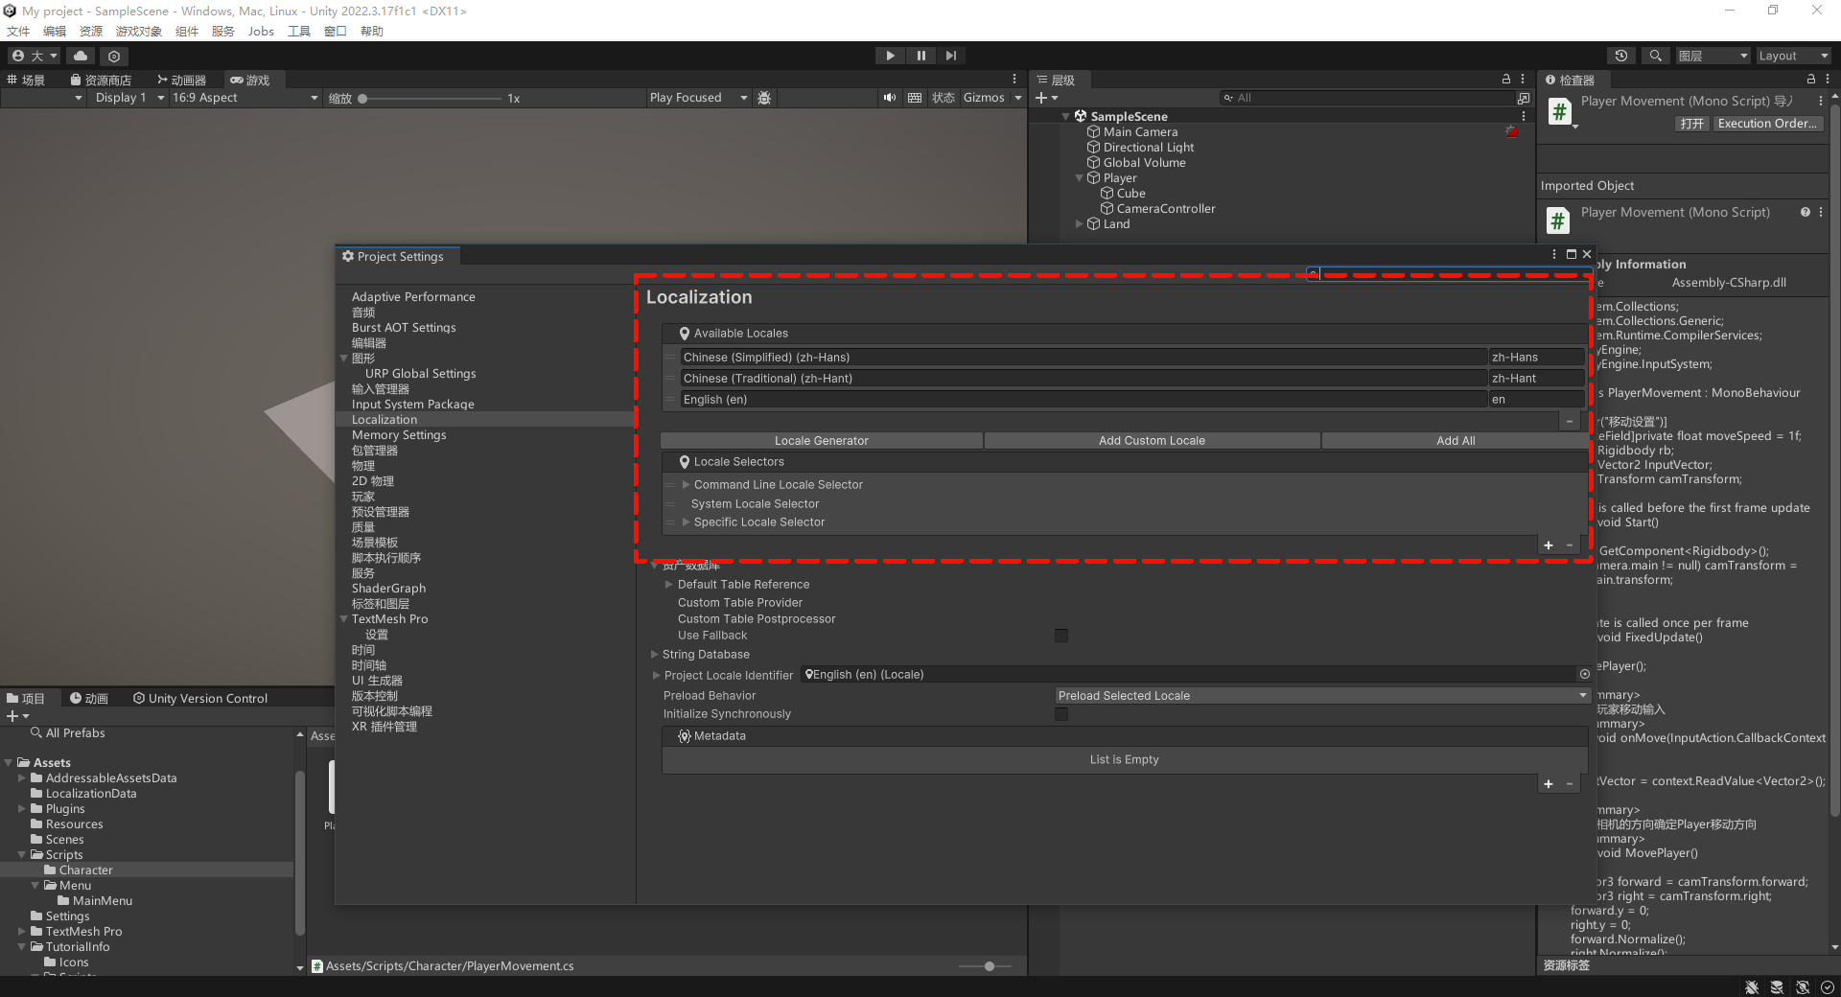Click the Execution Order... button
Viewport: 1841px width, 997px height.
point(1766,124)
